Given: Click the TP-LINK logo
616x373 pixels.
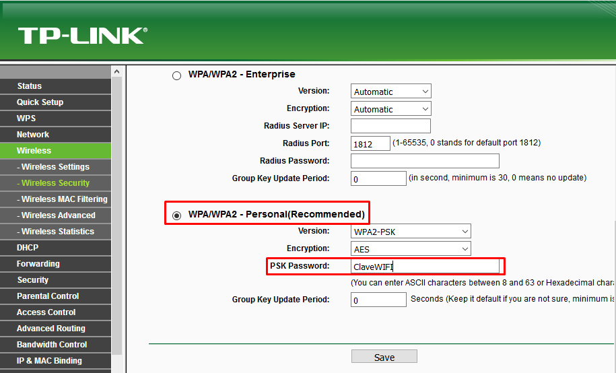Looking at the screenshot, I should [x=82, y=36].
